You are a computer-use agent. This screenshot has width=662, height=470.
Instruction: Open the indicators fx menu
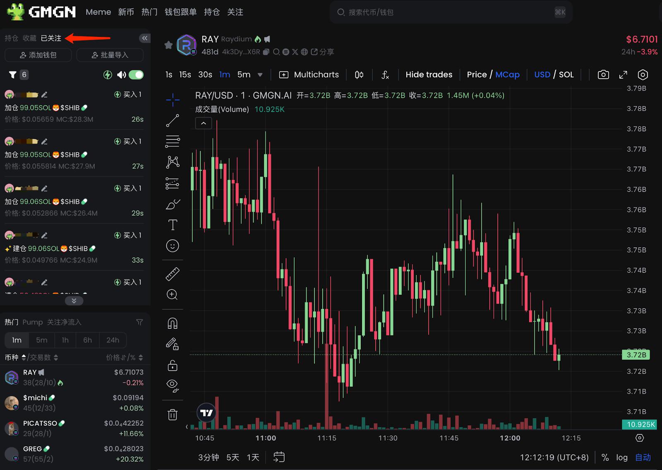385,75
